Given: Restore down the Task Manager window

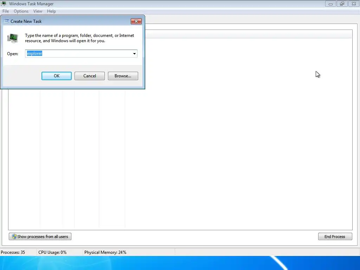Looking at the screenshot, I should coord(342,4).
